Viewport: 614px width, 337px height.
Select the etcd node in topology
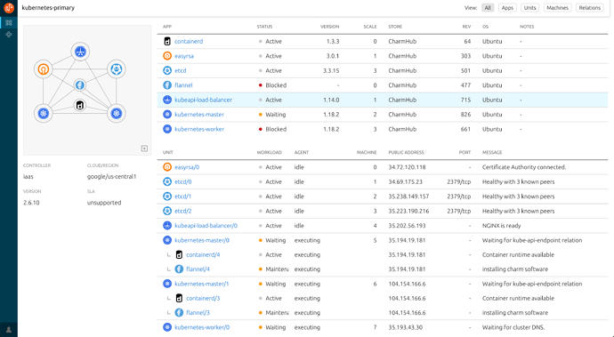[x=117, y=69]
